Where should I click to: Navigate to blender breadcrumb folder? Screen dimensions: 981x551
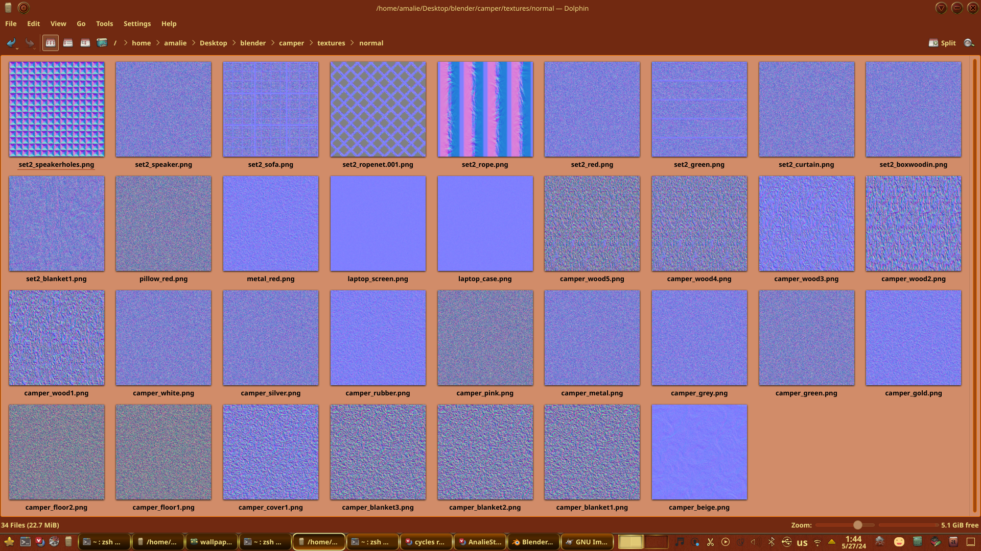253,43
